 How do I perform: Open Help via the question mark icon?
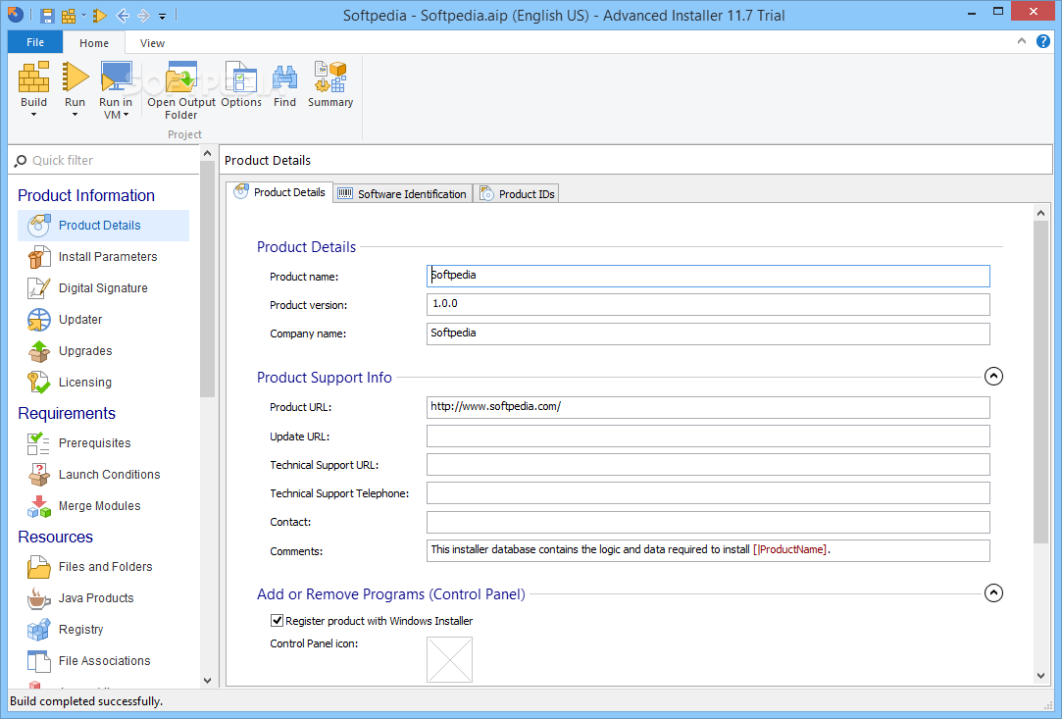1043,41
